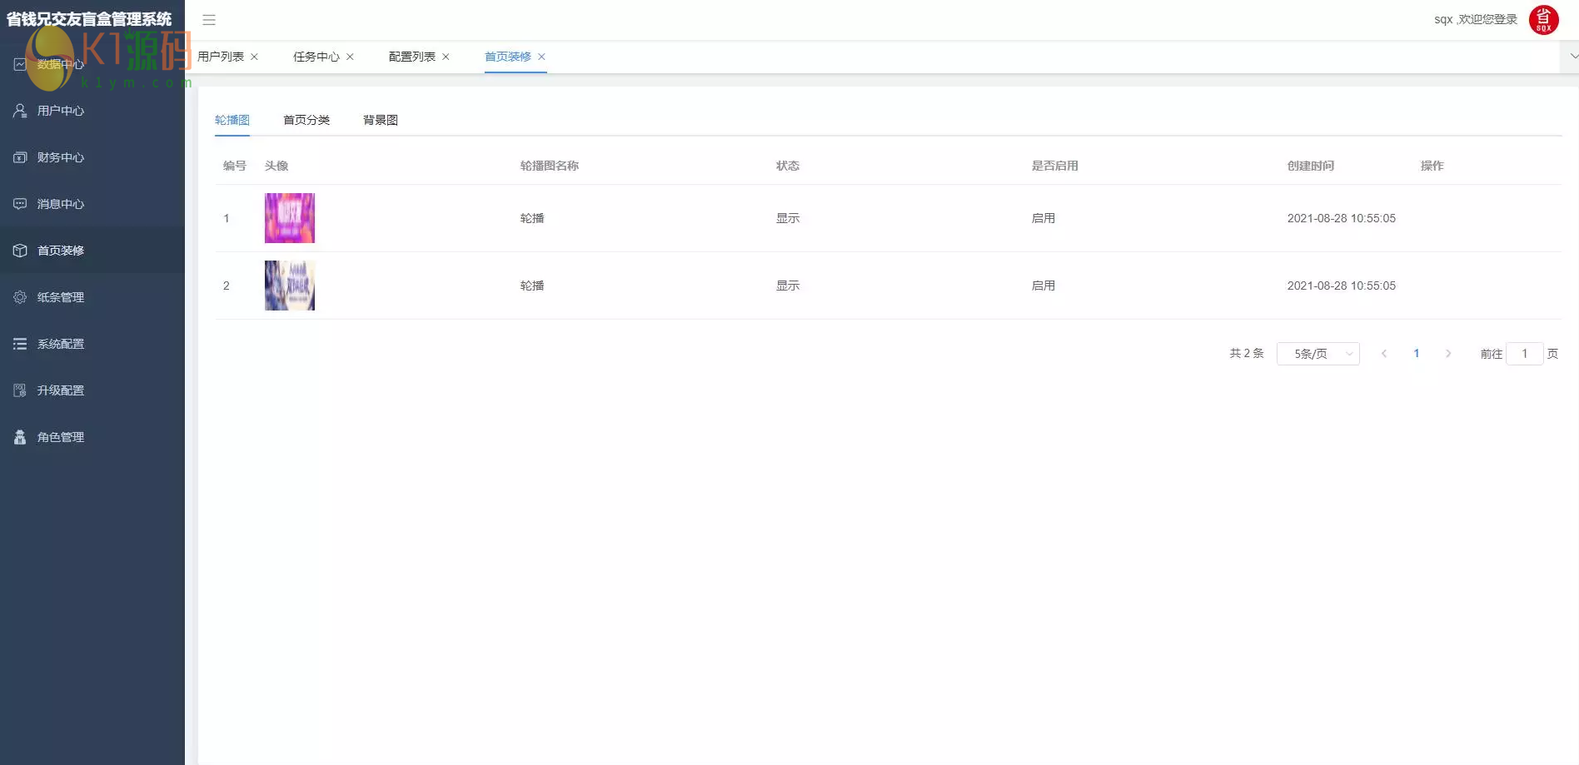
Task: Select 升级配置 in the sidebar
Action: tap(61, 390)
